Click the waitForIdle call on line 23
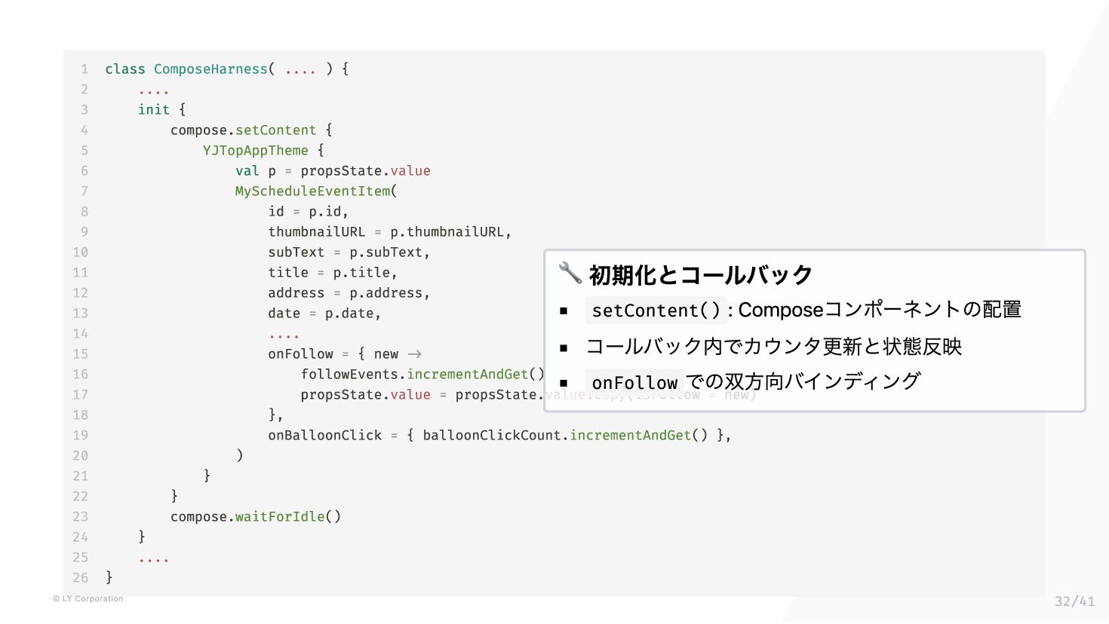This screenshot has width=1109, height=624. coord(280,517)
